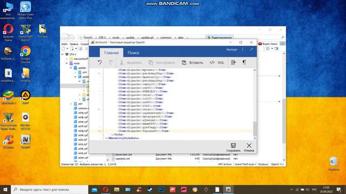
Task: Expand the lower x64 tree node
Action: pos(71,104)
